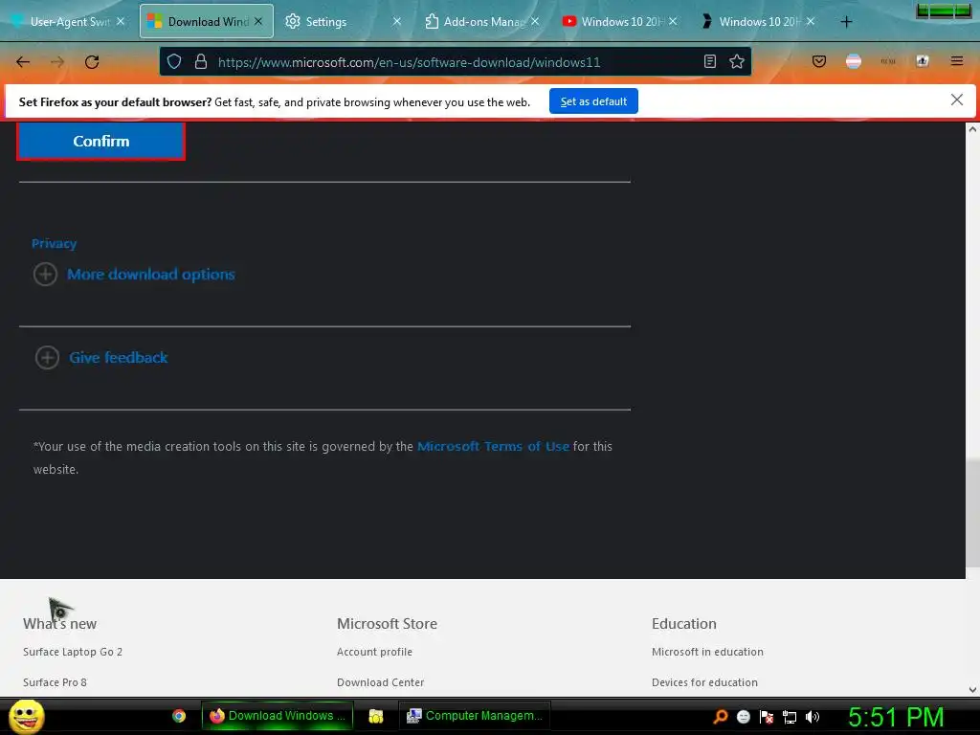Click the vertical scrollbar thumb
Viewport: 980px width, 735px height.
[972, 513]
